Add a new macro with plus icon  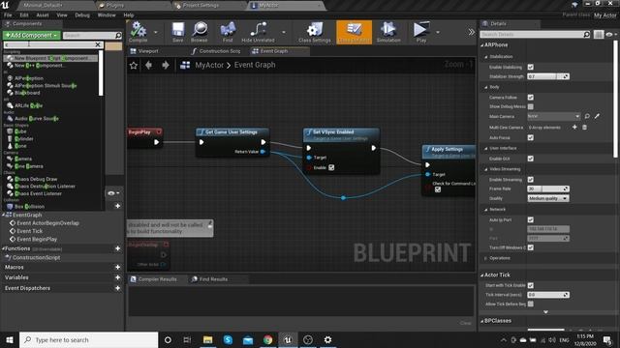117,267
